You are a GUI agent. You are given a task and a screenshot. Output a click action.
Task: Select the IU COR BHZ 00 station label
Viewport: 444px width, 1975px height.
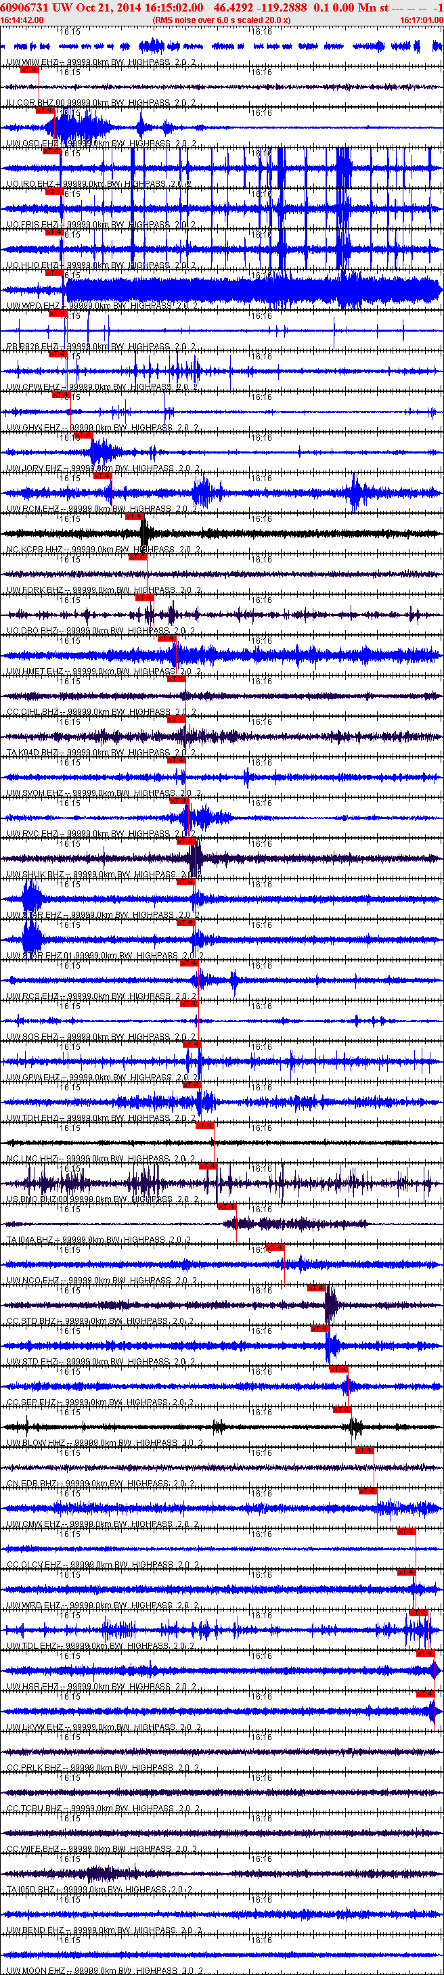[102, 103]
